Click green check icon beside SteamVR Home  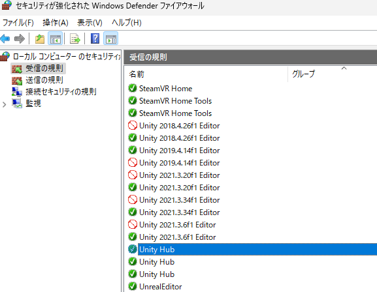[x=133, y=88]
